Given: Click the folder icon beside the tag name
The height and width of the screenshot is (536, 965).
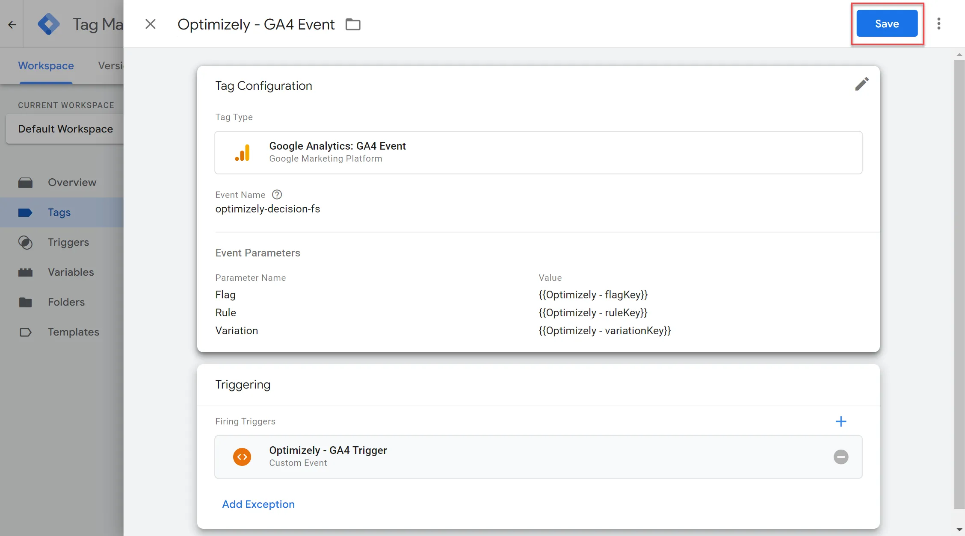Looking at the screenshot, I should [x=353, y=24].
